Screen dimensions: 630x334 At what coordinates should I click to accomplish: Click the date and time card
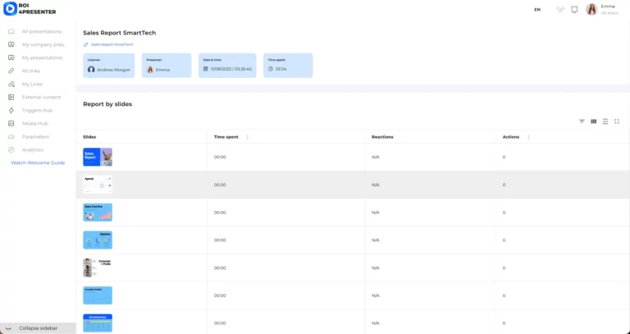click(x=227, y=66)
